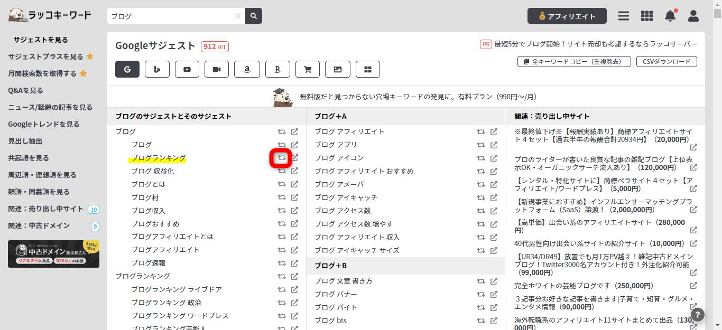Click the ブログランキング 政治 keyword

pos(166,303)
